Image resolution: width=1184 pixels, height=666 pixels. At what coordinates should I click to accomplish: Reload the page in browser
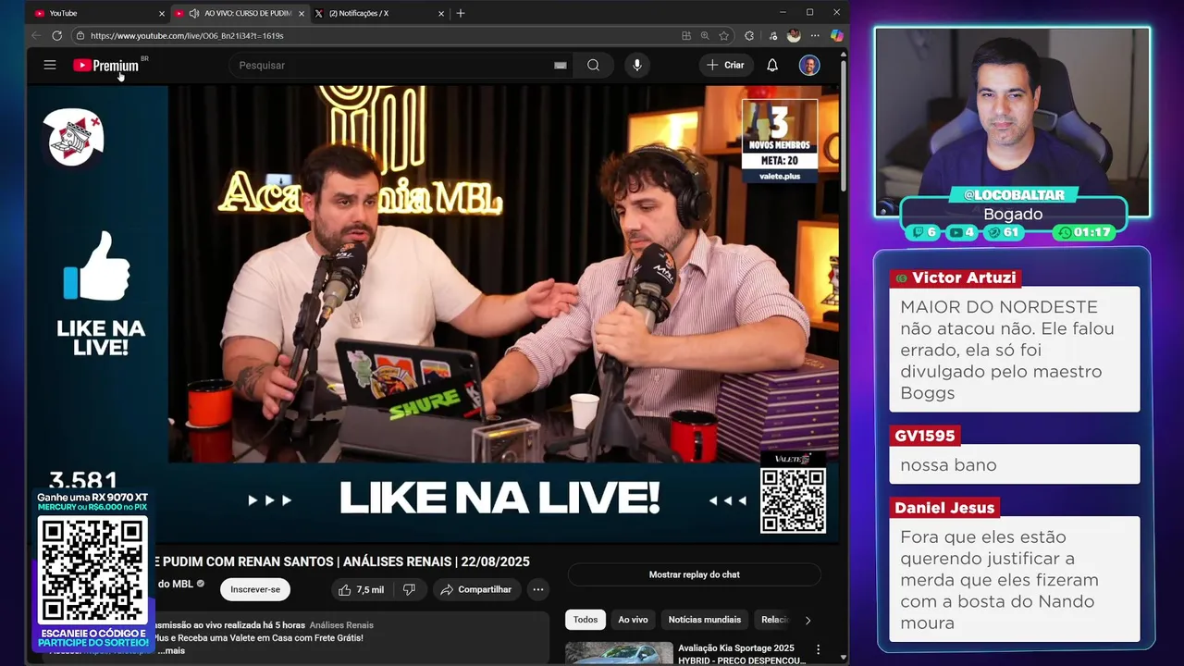(57, 35)
